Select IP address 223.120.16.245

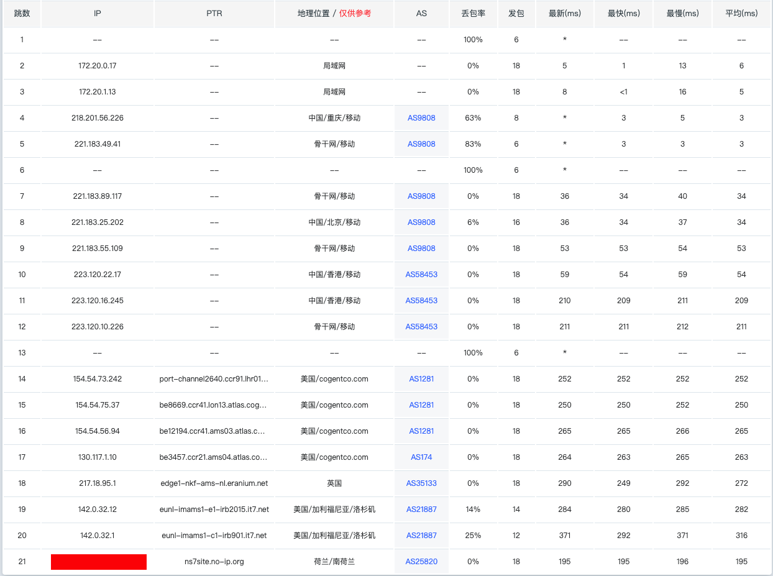98,301
